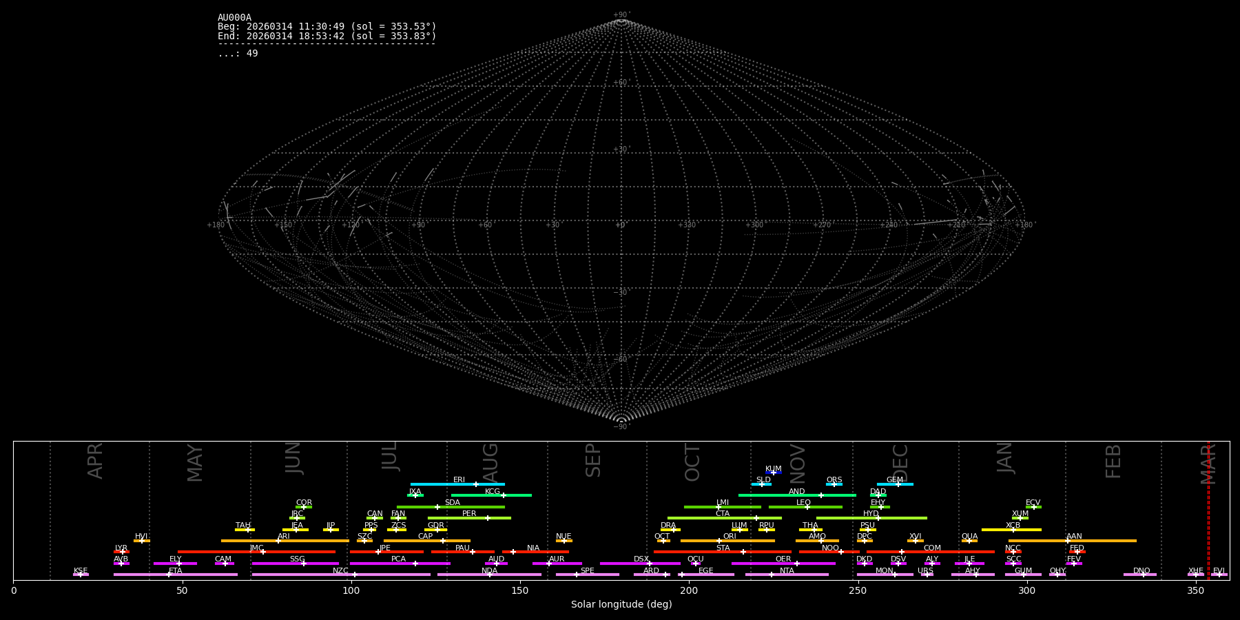Click the KCG shower label
1240x620 pixels.
click(493, 492)
